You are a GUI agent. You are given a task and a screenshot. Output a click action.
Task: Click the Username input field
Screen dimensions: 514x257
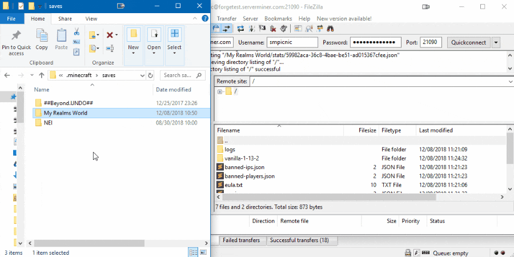click(292, 42)
